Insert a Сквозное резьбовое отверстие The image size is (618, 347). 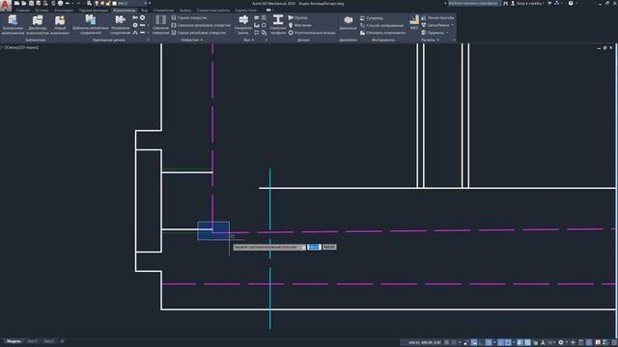tap(201, 25)
